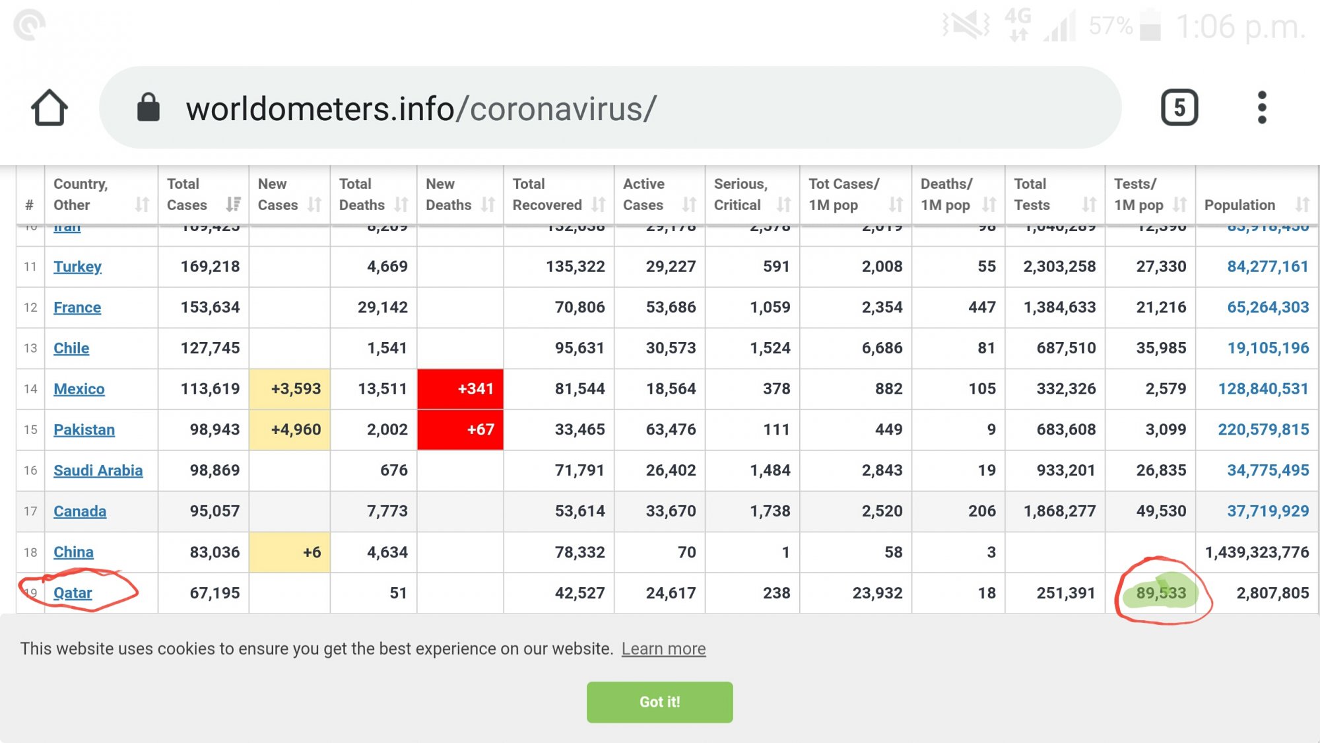This screenshot has height=743, width=1320.
Task: Select Chile total recovered 95,631
Action: pos(579,348)
